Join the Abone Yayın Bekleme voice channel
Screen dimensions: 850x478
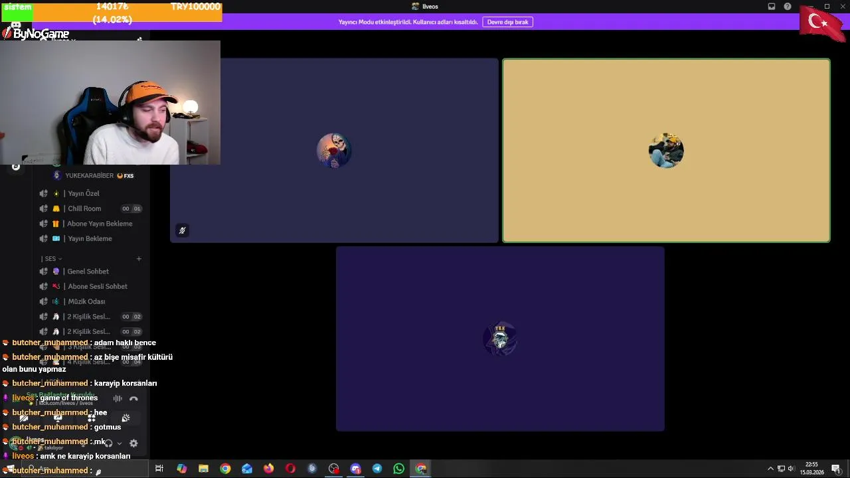click(100, 224)
